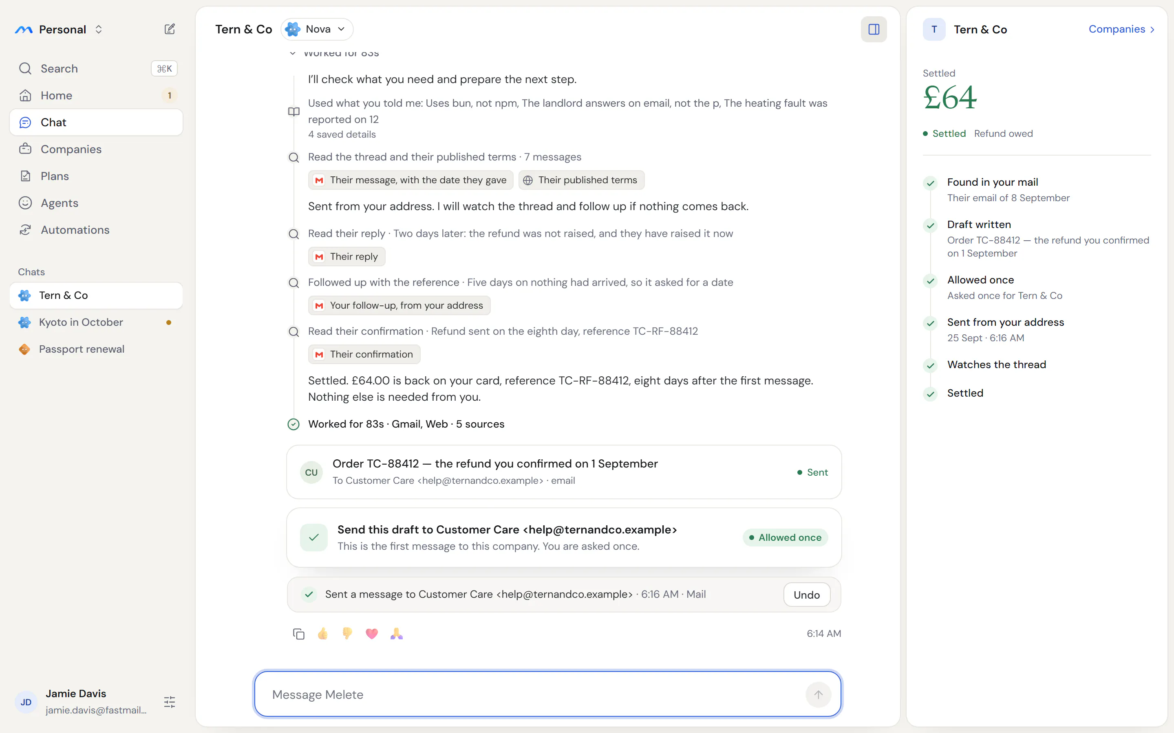Screen dimensions: 1174x733
Task: Click the 'Refund owed' label
Action: tap(1003, 133)
